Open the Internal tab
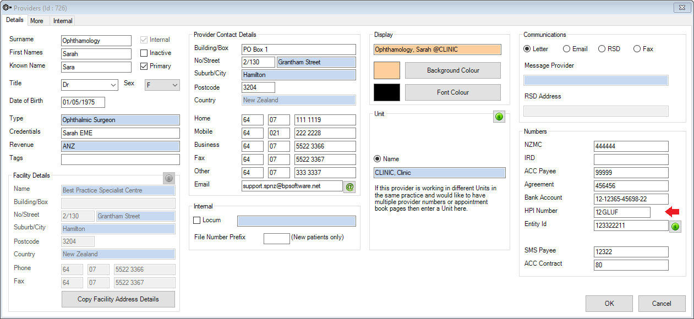This screenshot has width=694, height=319. pyautogui.click(x=63, y=21)
